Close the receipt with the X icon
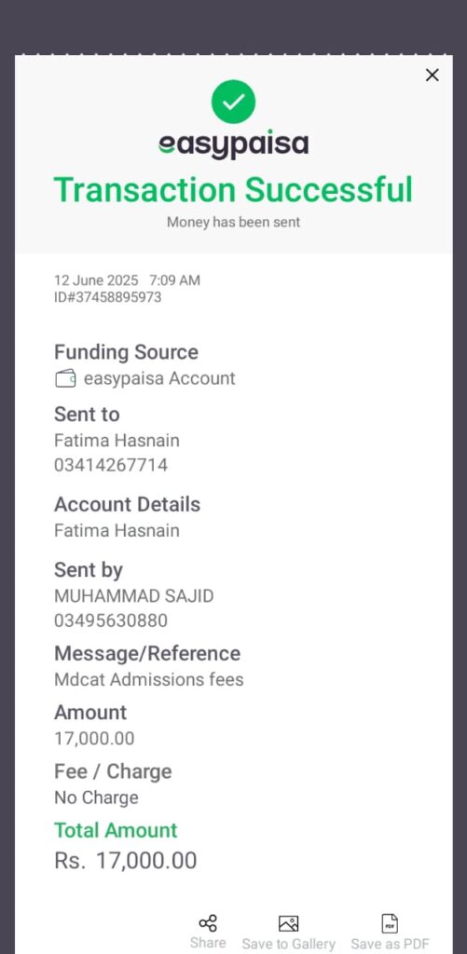Viewport: 467px width, 954px height. click(432, 75)
